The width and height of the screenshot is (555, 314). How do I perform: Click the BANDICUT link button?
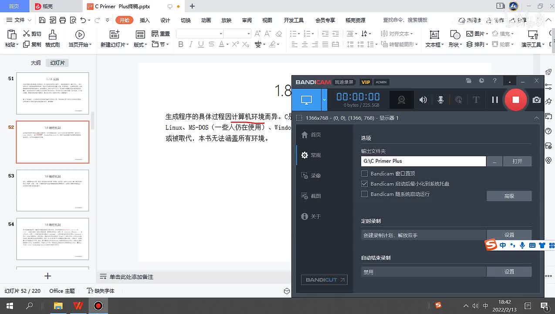point(324,280)
